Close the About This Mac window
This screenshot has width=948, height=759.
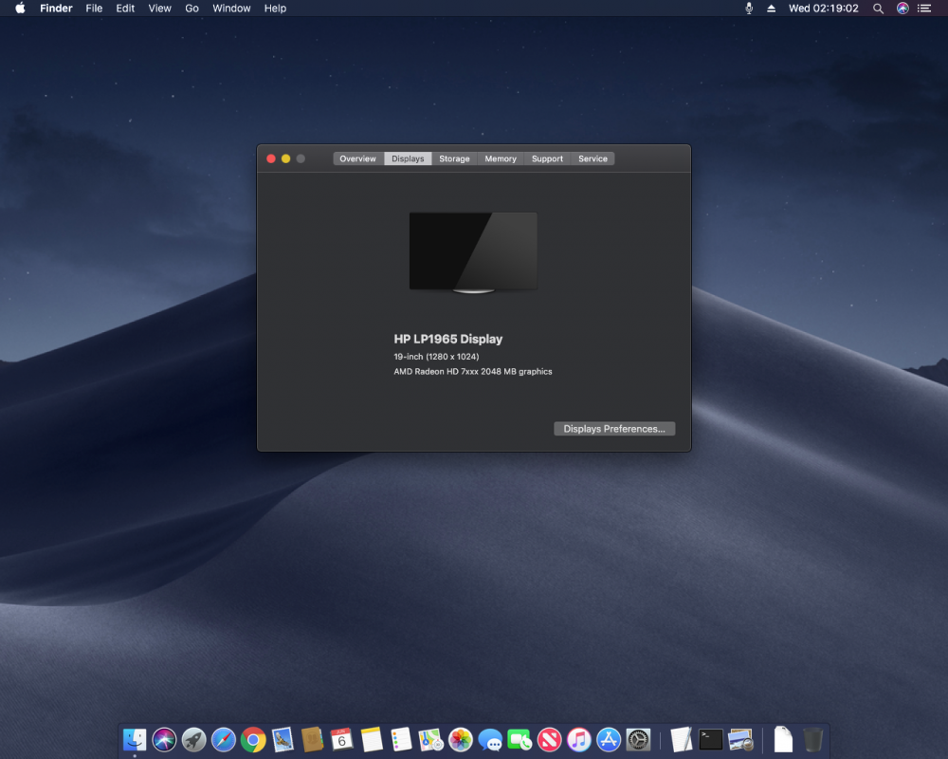[x=271, y=158]
